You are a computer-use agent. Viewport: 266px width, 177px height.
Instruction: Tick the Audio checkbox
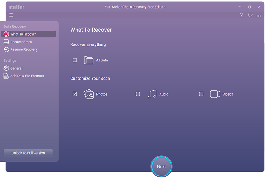[x=138, y=94]
